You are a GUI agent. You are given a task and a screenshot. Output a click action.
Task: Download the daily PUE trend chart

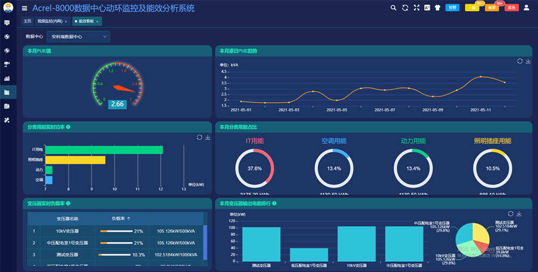point(528,61)
